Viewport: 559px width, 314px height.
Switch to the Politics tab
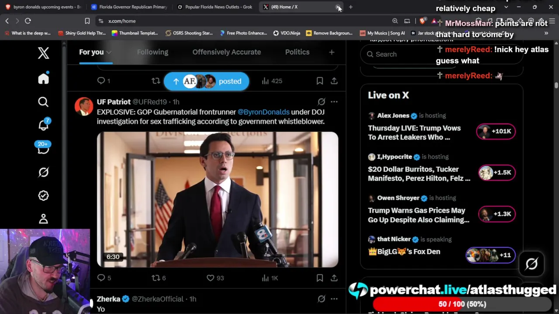click(x=297, y=52)
